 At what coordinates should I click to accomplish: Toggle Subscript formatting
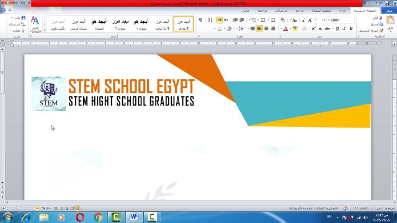pyautogui.click(x=320, y=28)
